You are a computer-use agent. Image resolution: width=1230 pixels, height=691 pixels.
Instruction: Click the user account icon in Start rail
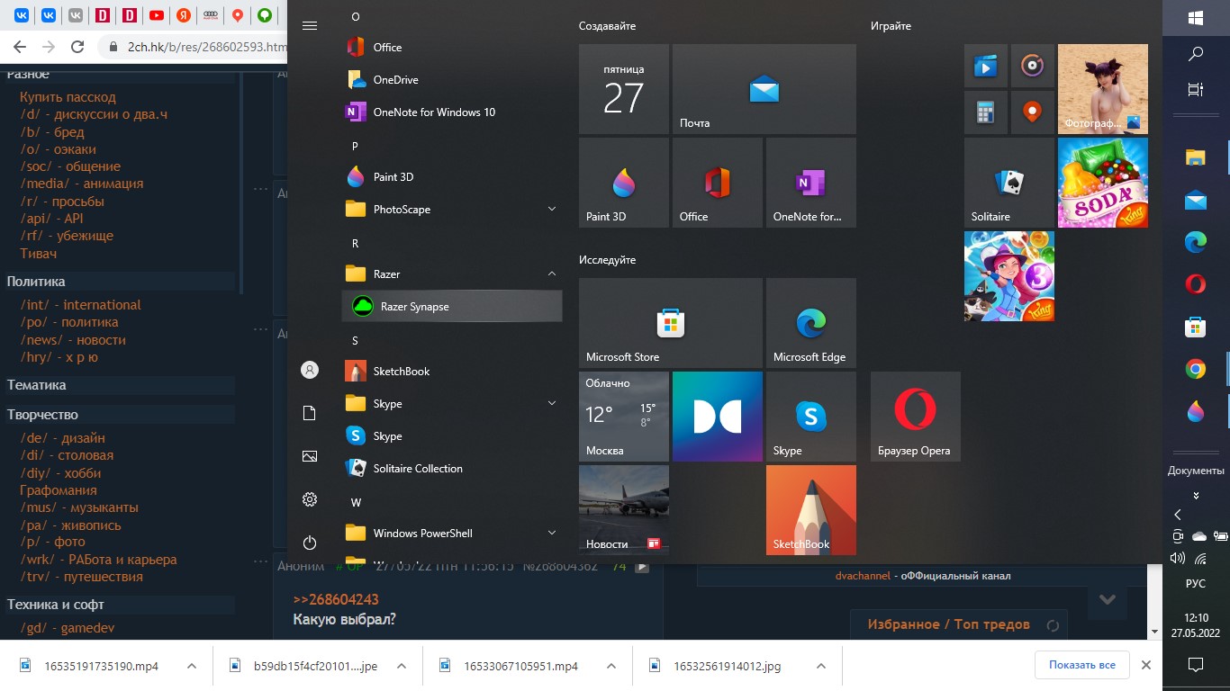[x=310, y=370]
